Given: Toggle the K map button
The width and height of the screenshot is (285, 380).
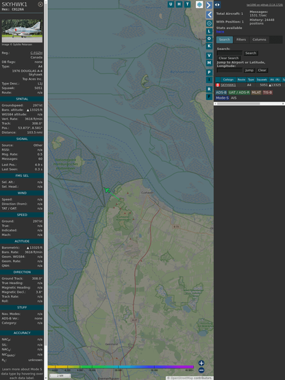Looking at the screenshot, I should (x=209, y=46).
